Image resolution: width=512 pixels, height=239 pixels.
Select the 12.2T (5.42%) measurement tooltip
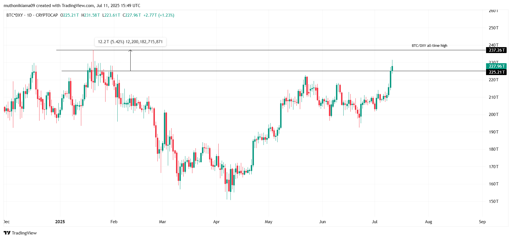(130, 42)
